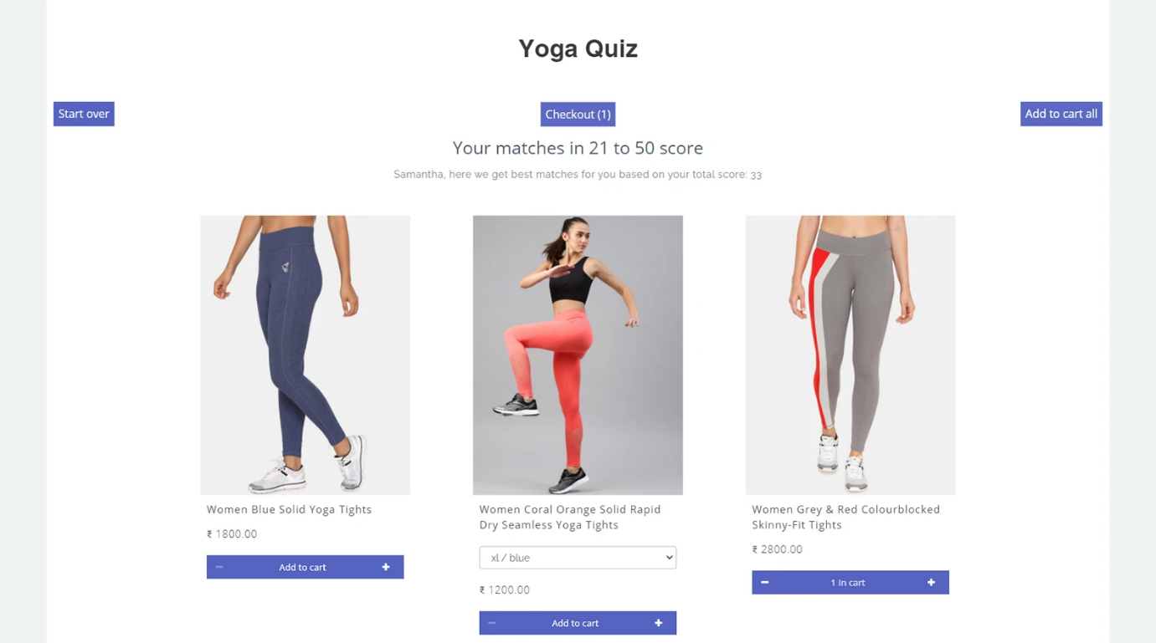This screenshot has width=1156, height=643.
Task: Click minus icon for Blue Solid Yoga Tights
Action: pos(219,567)
